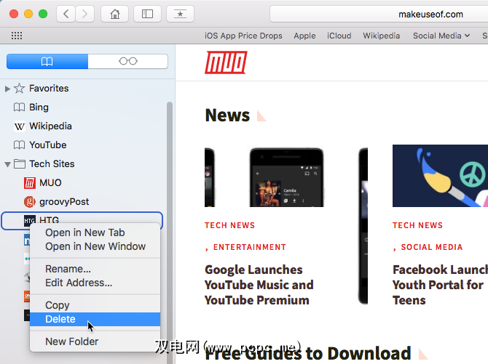Open the Social Media bookmarks dropdown
488x364 pixels.
441,36
